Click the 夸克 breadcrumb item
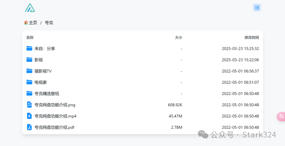 [x=49, y=23]
